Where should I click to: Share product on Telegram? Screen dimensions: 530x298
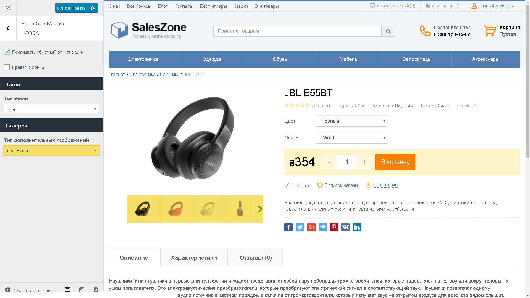point(323,227)
